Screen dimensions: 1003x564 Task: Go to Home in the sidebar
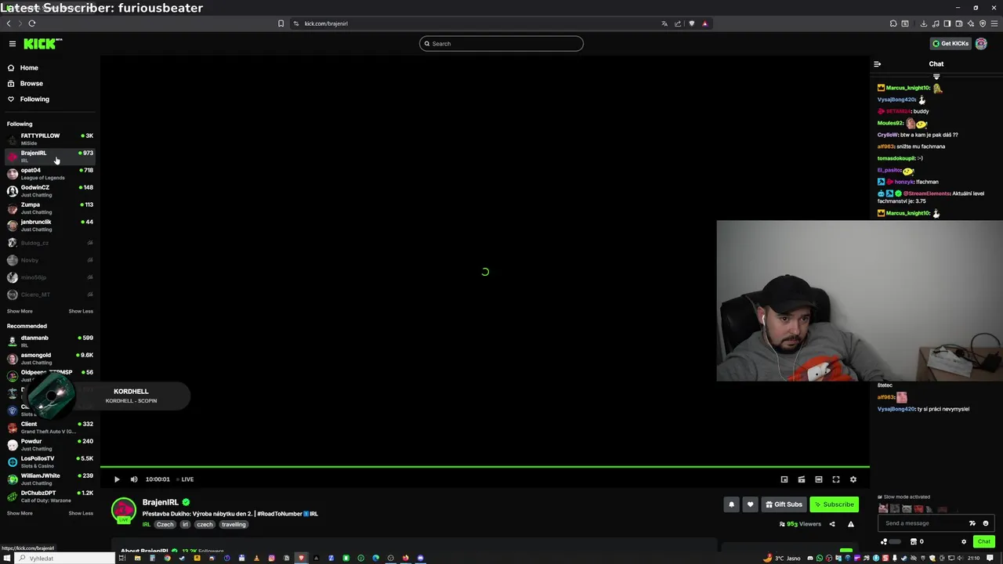(50, 68)
